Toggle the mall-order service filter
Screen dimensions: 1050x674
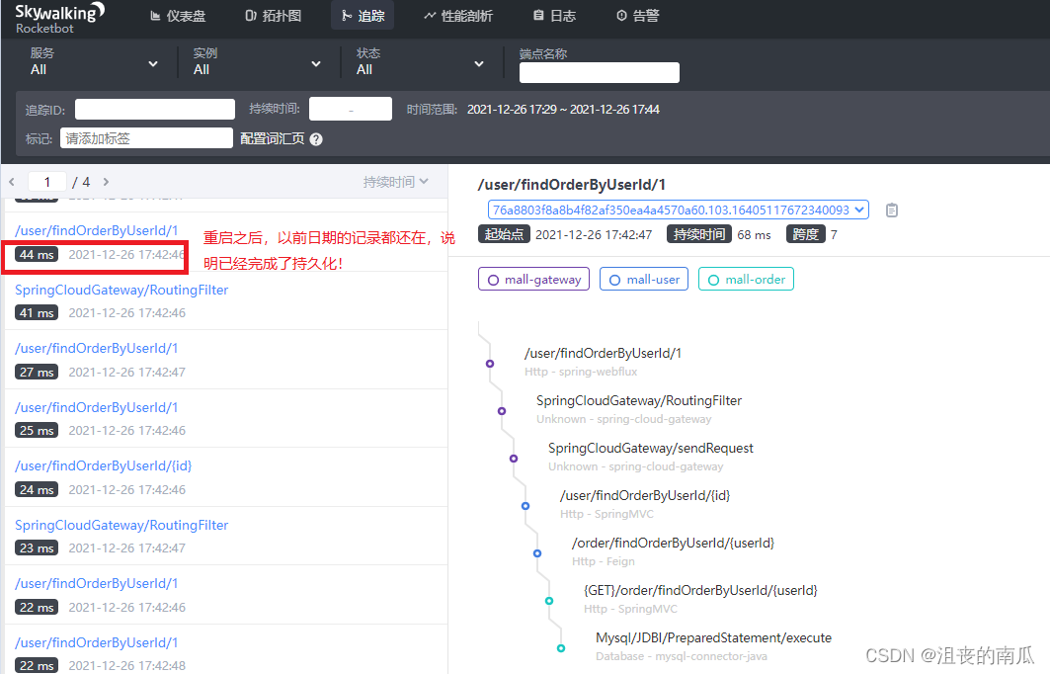pos(746,280)
